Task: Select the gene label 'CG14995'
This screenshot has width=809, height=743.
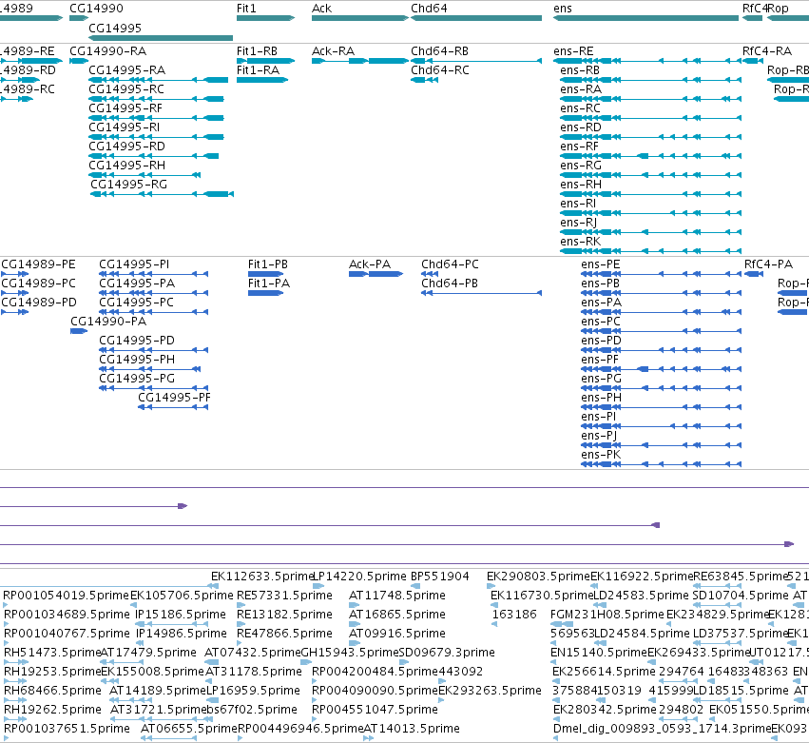Action: (115, 28)
